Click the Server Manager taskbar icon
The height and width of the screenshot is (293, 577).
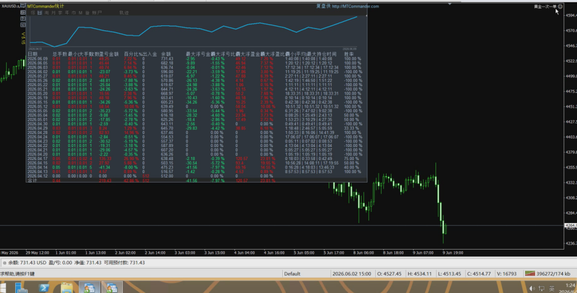[x=21, y=287]
